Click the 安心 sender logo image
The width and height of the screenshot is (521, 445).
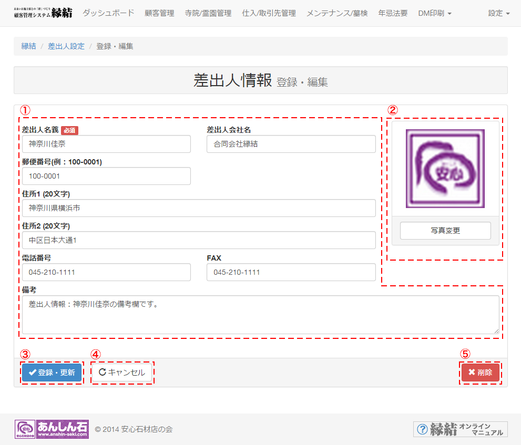pos(445,169)
